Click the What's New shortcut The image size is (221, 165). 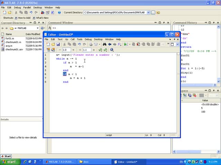click(x=41, y=18)
